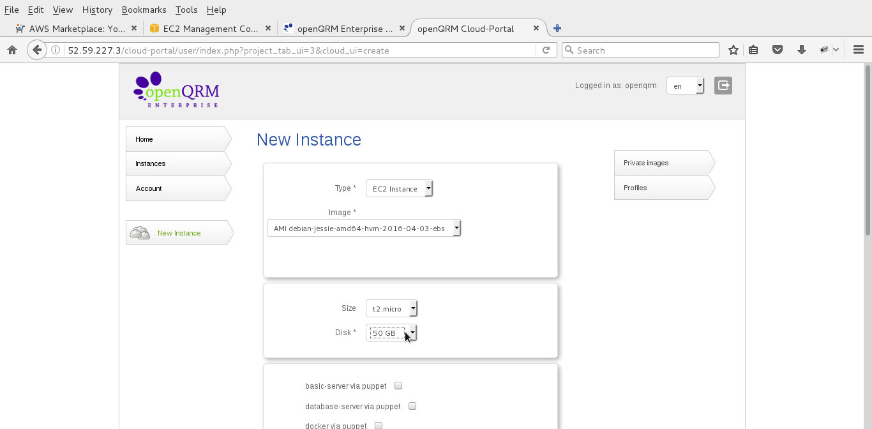Switch to the openQRM Enterprise tab
The height and width of the screenshot is (429, 872).
pyautogui.click(x=345, y=28)
